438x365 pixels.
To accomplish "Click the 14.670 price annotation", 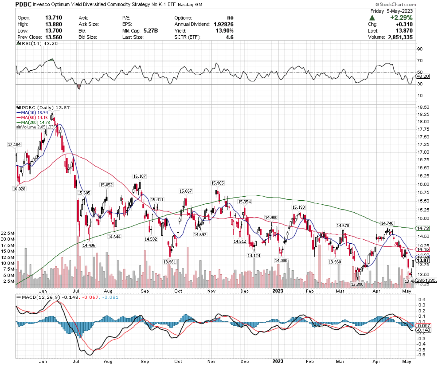I will point(343,226).
